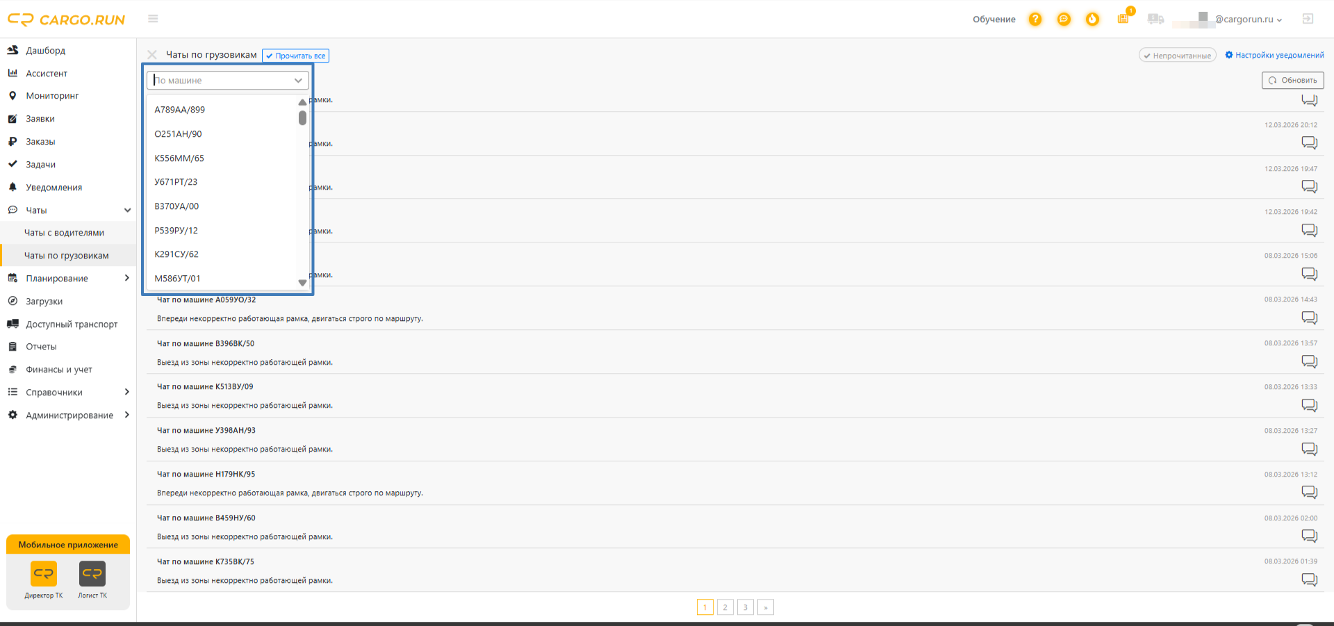Expand user account menu @cargorun.ru
This screenshot has height=626, width=1334.
tap(1249, 19)
